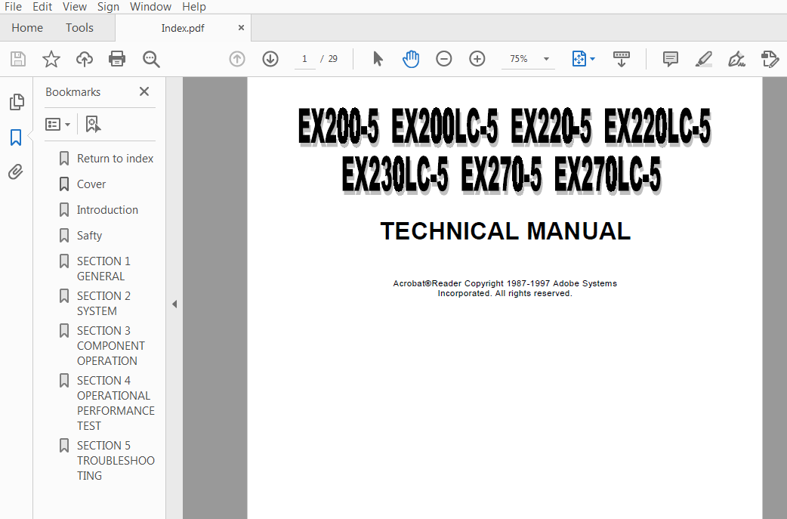Jump to SECTION 4 OPERATIONAL PERFORMANCE TEST
787x519 pixels.
point(116,403)
